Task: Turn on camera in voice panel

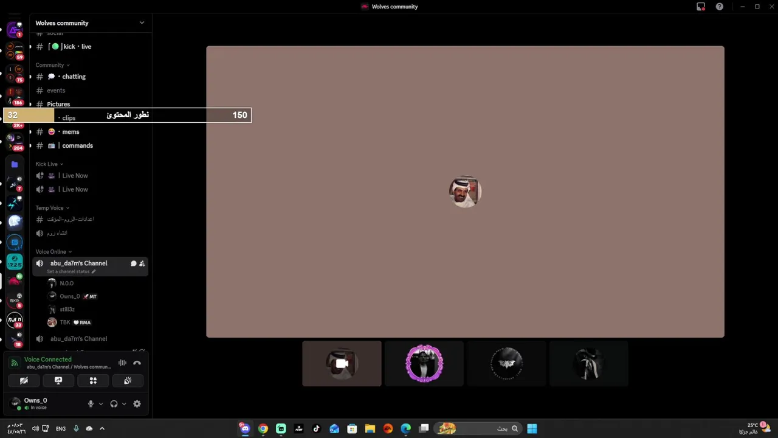Action: point(24,380)
